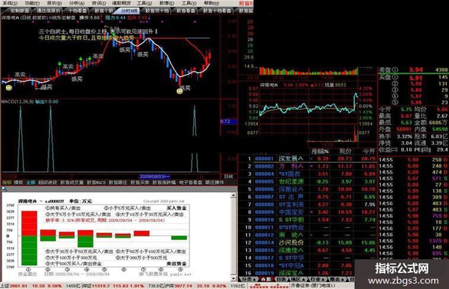Click the 卖盘① price 5.94
449x289 pixels.
point(416,70)
